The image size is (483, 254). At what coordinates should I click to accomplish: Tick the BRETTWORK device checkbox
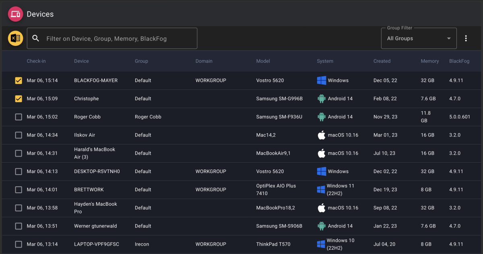19,190
